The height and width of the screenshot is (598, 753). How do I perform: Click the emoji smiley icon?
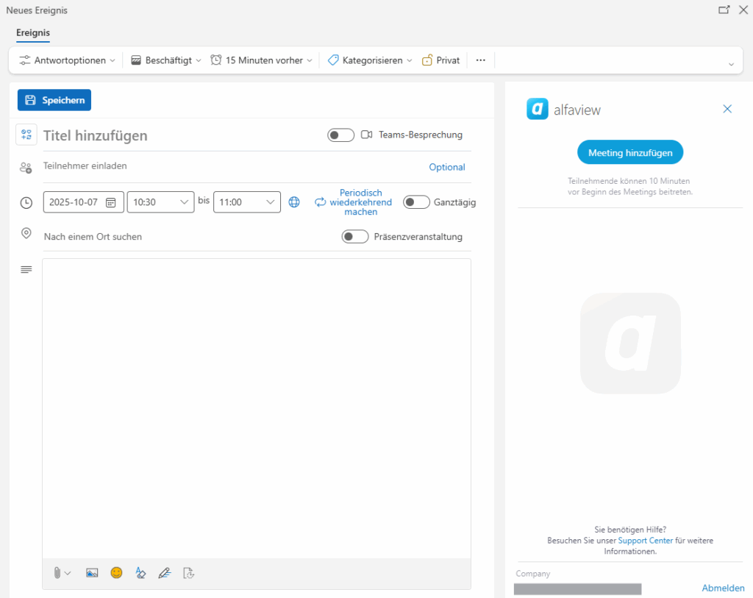[116, 572]
